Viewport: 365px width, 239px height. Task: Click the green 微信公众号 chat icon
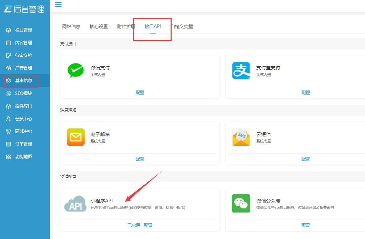(x=241, y=203)
